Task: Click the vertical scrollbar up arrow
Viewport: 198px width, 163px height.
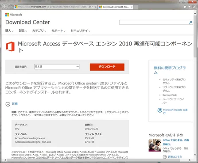Action: pyautogui.click(x=195, y=13)
